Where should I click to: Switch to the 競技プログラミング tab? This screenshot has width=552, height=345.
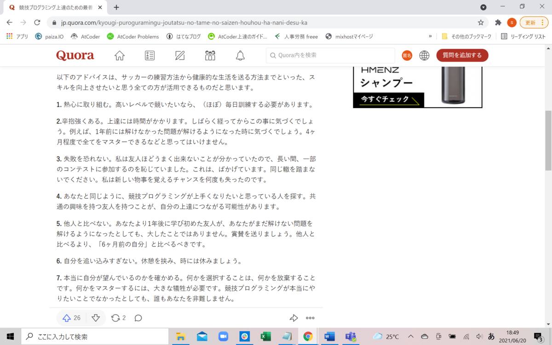coord(55,7)
